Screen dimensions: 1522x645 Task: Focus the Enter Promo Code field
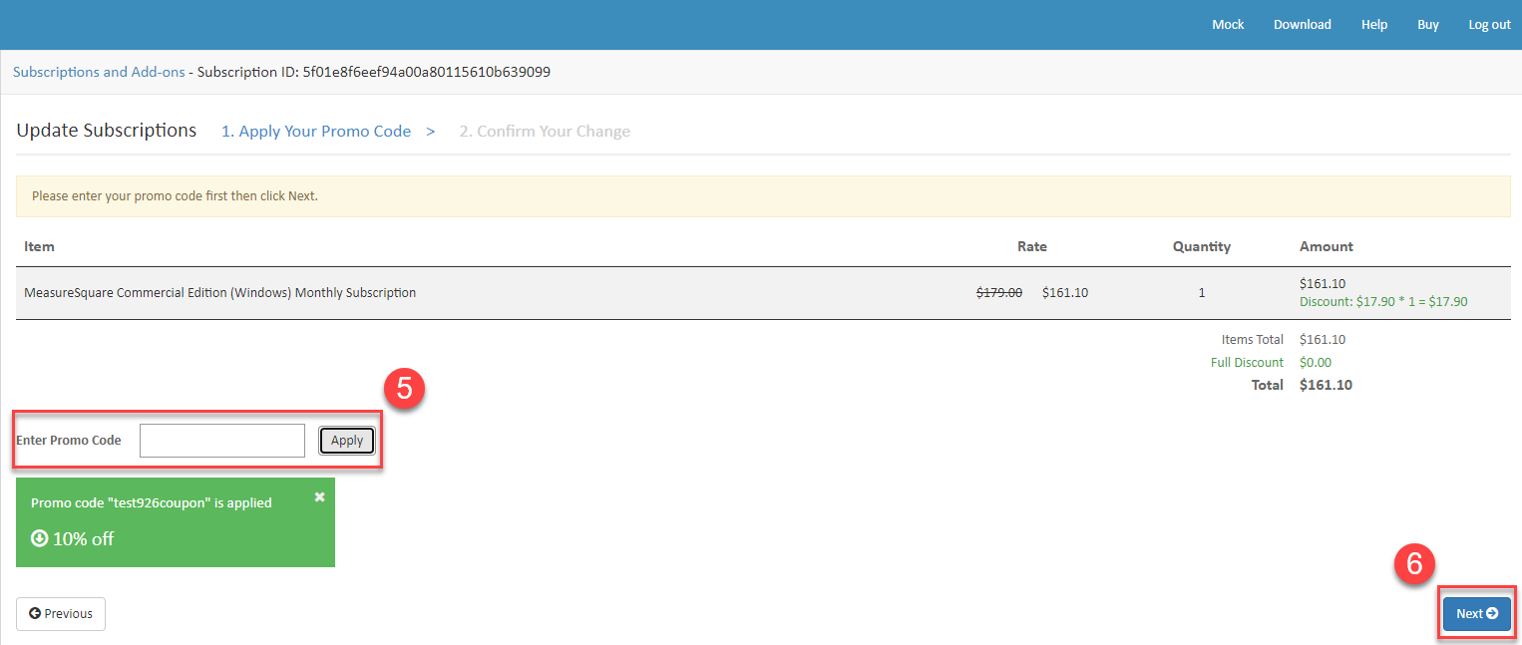point(222,441)
